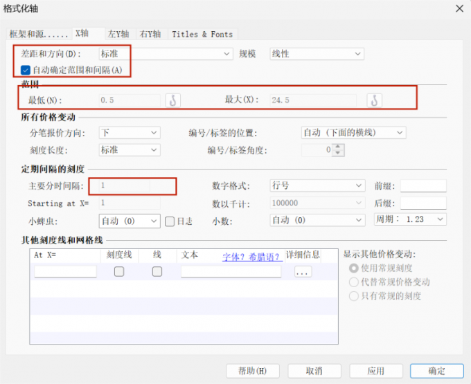Open the 编号/标签的位置 dropdown
Screen dimensions: 471x384
coord(353,132)
